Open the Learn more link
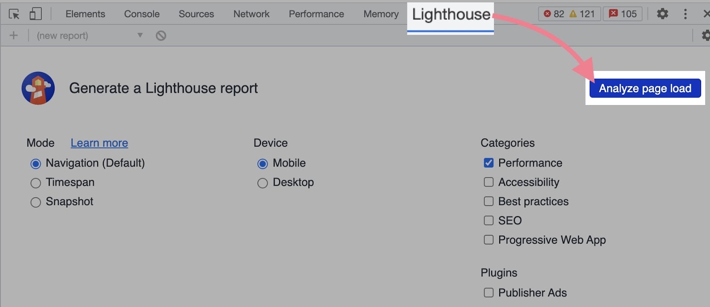The image size is (710, 307). [x=99, y=143]
